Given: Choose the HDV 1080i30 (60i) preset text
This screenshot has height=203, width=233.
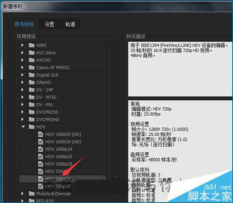Looking at the screenshot, I should [x=63, y=142].
